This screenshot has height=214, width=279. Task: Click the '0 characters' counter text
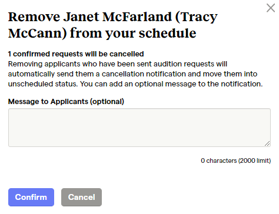tap(218, 160)
